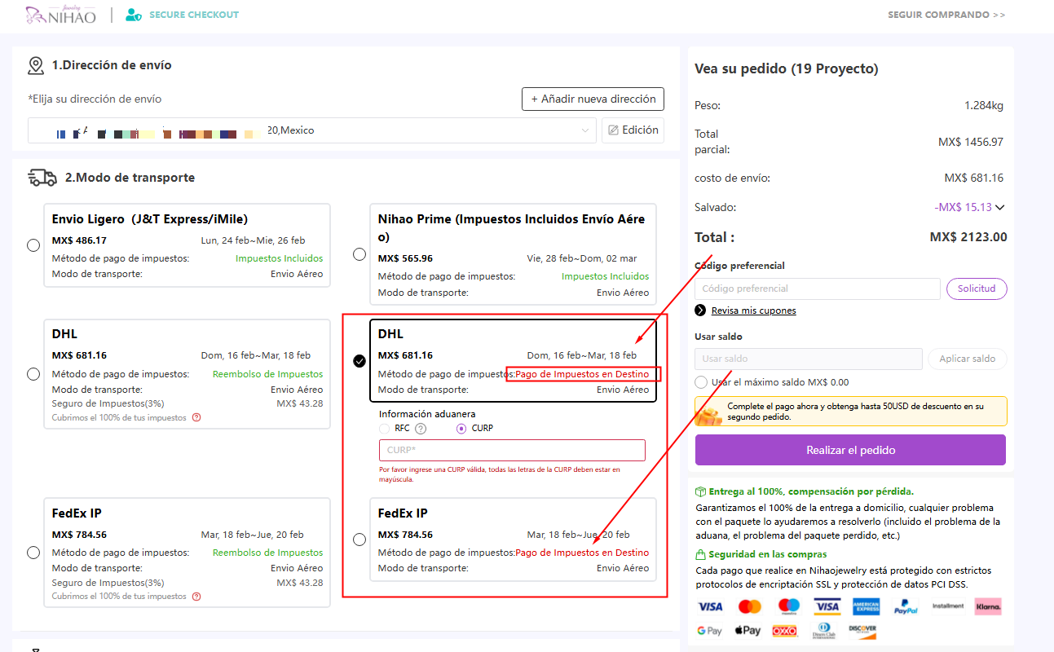
Task: Focus the Código preferencial input field
Action: (x=818, y=289)
